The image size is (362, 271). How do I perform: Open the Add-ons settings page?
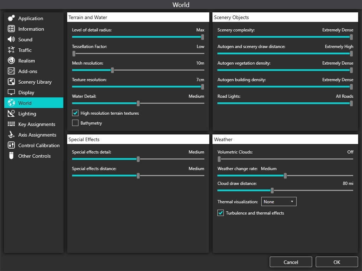pos(28,71)
